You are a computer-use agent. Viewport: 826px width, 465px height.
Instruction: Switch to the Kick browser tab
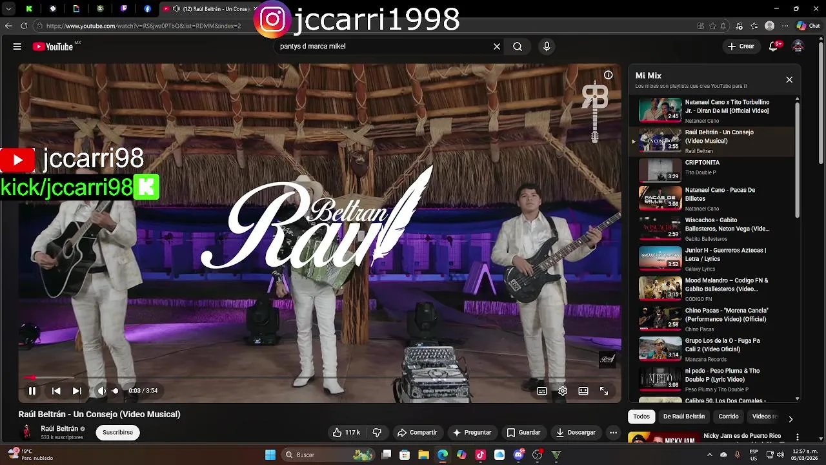pyautogui.click(x=29, y=9)
